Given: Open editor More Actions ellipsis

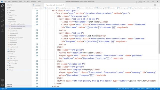Looking at the screenshot, I should [158, 5].
